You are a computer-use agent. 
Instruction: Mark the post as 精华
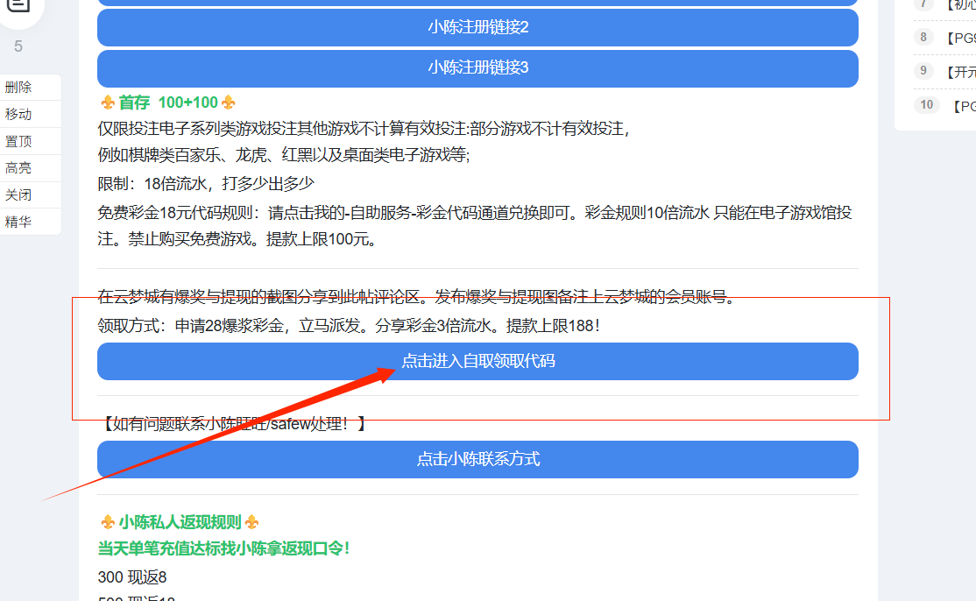coord(18,223)
